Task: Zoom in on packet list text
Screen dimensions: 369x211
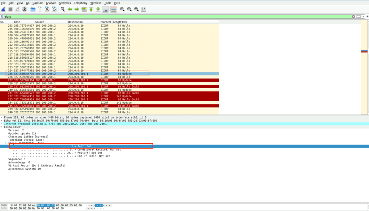Action: point(122,9)
